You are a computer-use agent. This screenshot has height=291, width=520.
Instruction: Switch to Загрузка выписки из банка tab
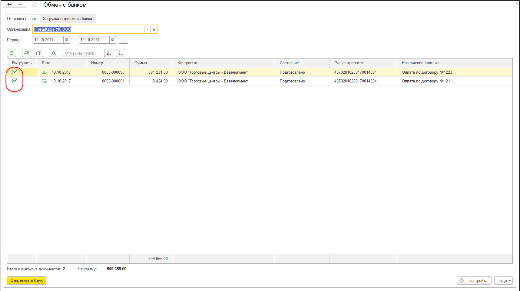point(68,18)
